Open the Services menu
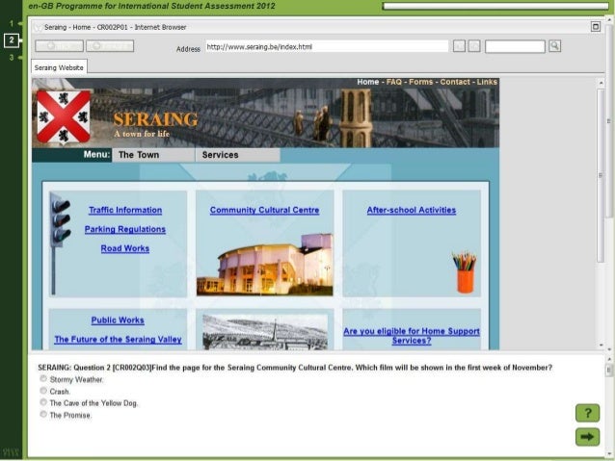Image resolution: width=615 pixels, height=461 pixels. [238, 155]
